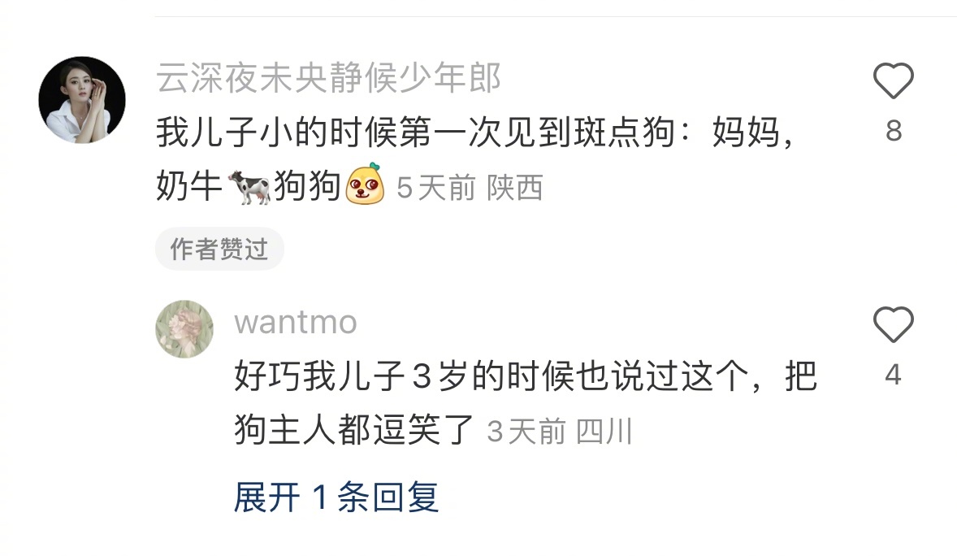Like the comment about the spotted dog

[x=893, y=80]
